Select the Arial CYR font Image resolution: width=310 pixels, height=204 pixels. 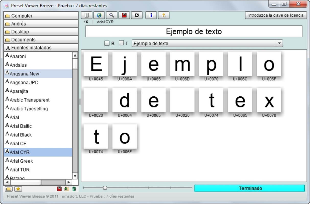(38, 152)
